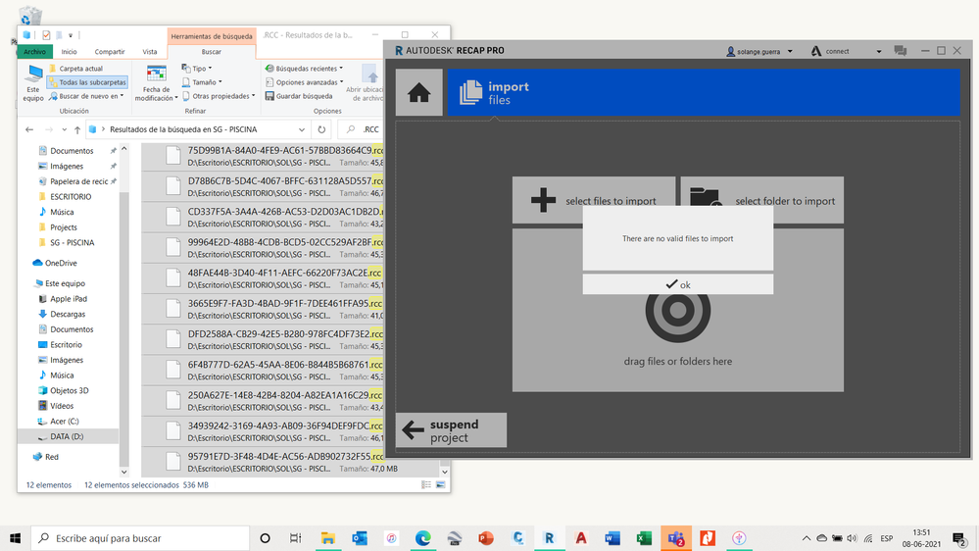
Task: Confirm the ok button in ReCap dialog
Action: (x=678, y=284)
